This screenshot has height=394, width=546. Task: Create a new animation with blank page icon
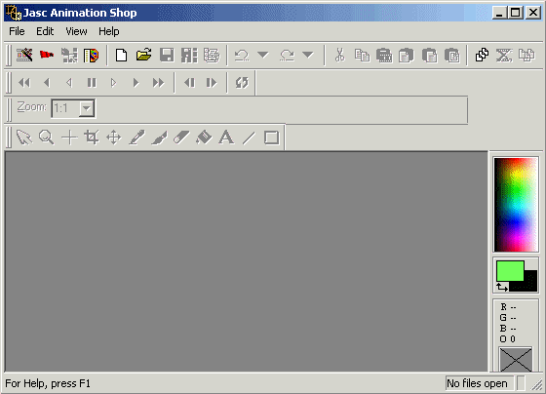point(121,55)
